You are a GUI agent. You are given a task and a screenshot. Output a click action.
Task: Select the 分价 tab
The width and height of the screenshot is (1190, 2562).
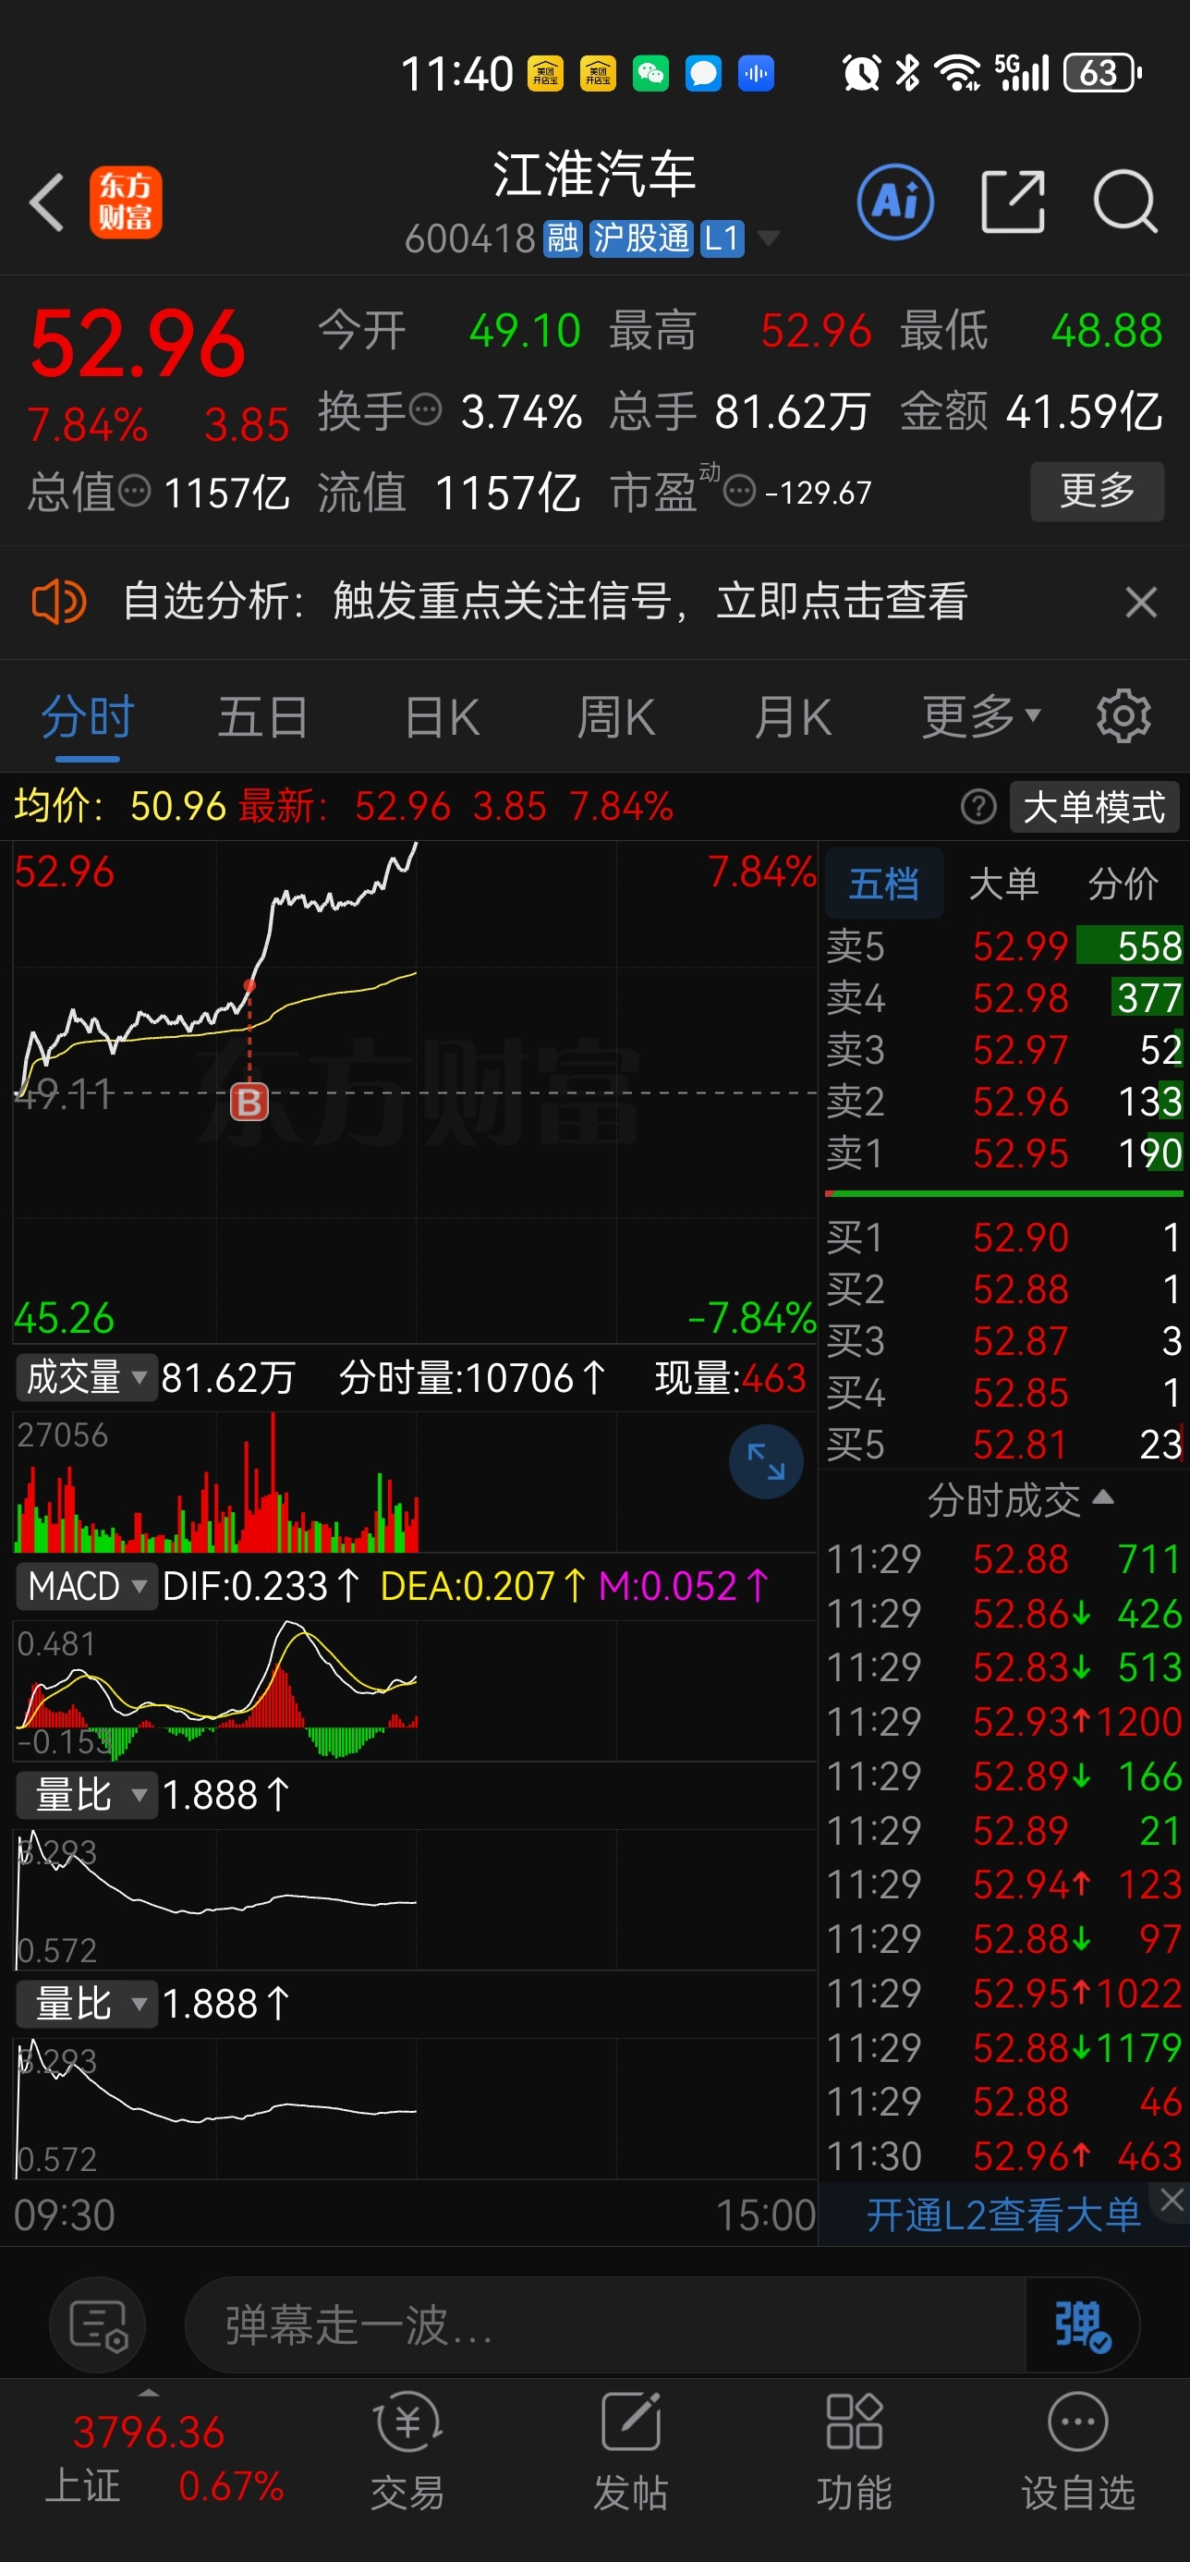pos(1123,884)
